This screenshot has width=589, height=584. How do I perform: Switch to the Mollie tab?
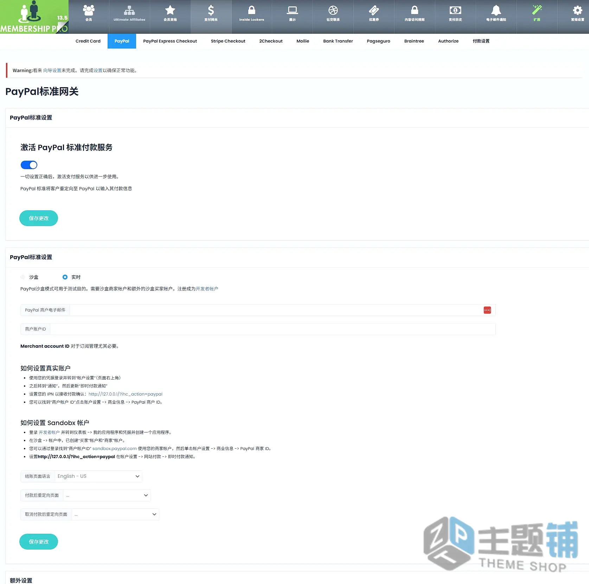(303, 41)
